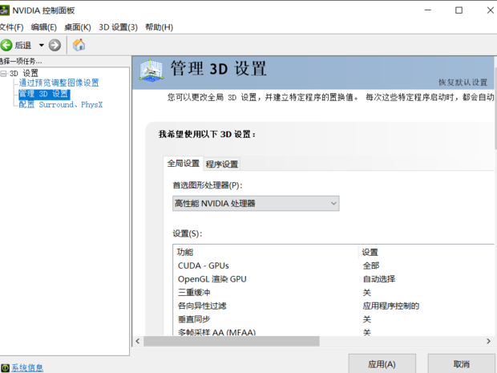This screenshot has width=497, height=373.
Task: Select the 垂直同步 row
Action: [333, 319]
